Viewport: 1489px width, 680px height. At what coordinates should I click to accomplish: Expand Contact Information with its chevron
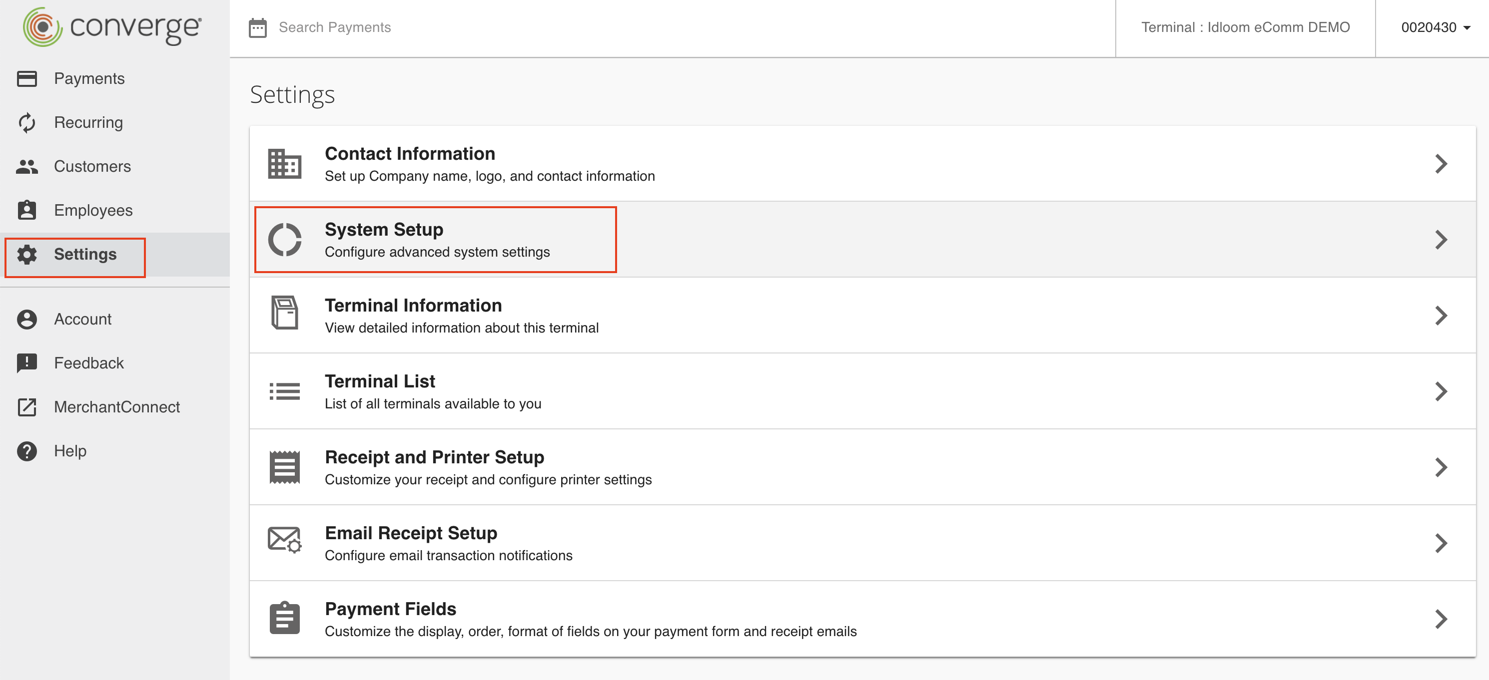point(1441,164)
